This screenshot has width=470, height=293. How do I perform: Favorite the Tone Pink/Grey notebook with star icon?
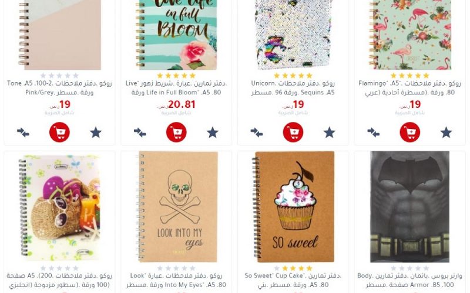tap(96, 132)
